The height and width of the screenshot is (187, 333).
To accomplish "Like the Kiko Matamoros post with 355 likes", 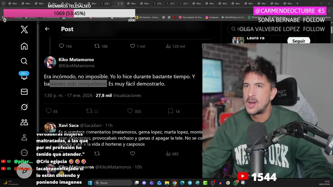I will (x=130, y=111).
